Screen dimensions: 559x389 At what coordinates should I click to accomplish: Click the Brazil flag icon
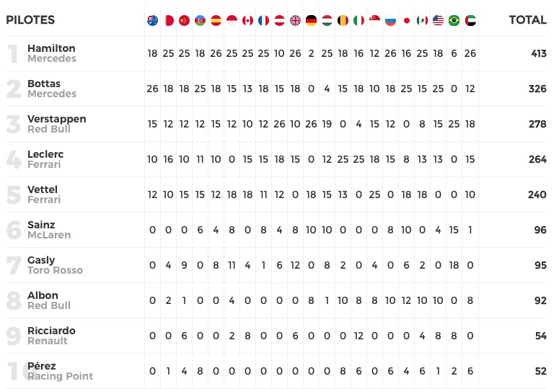click(454, 20)
